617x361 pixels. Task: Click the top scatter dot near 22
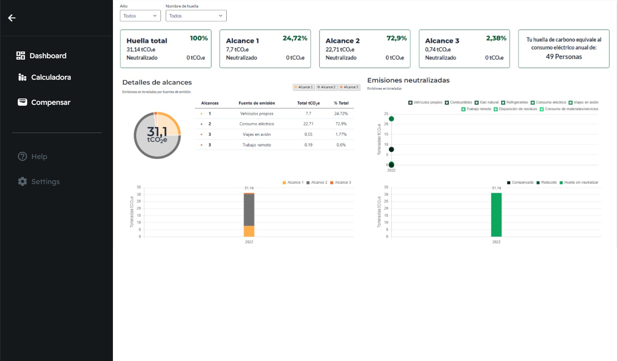(x=391, y=119)
